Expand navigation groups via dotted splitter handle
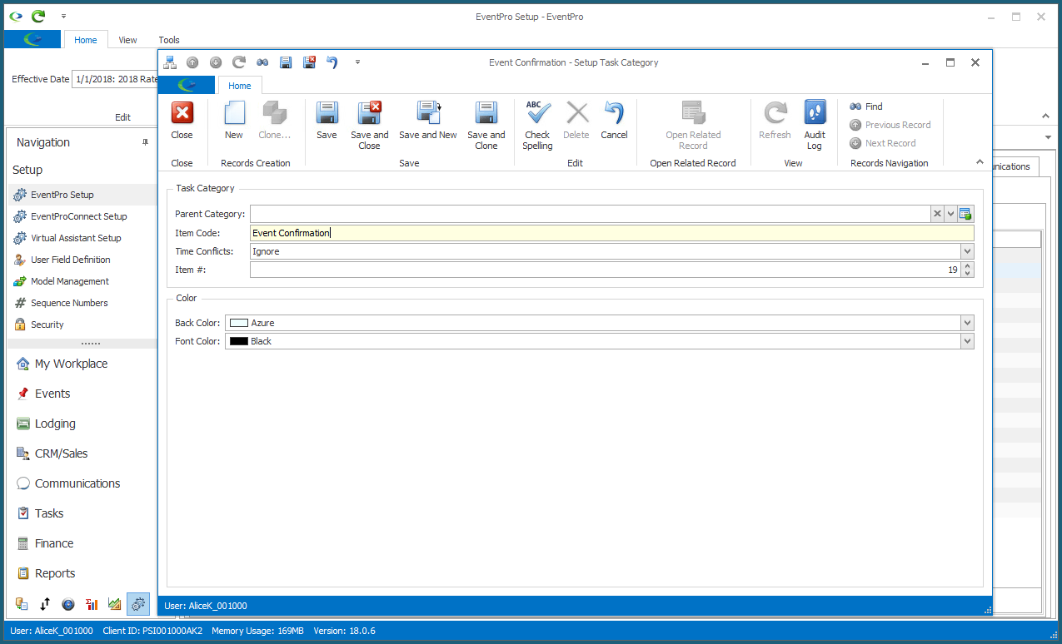The height and width of the screenshot is (644, 1062). 91,343
